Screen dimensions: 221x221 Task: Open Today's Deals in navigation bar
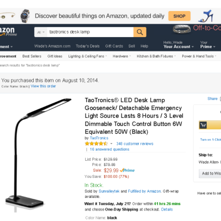point(88,46)
